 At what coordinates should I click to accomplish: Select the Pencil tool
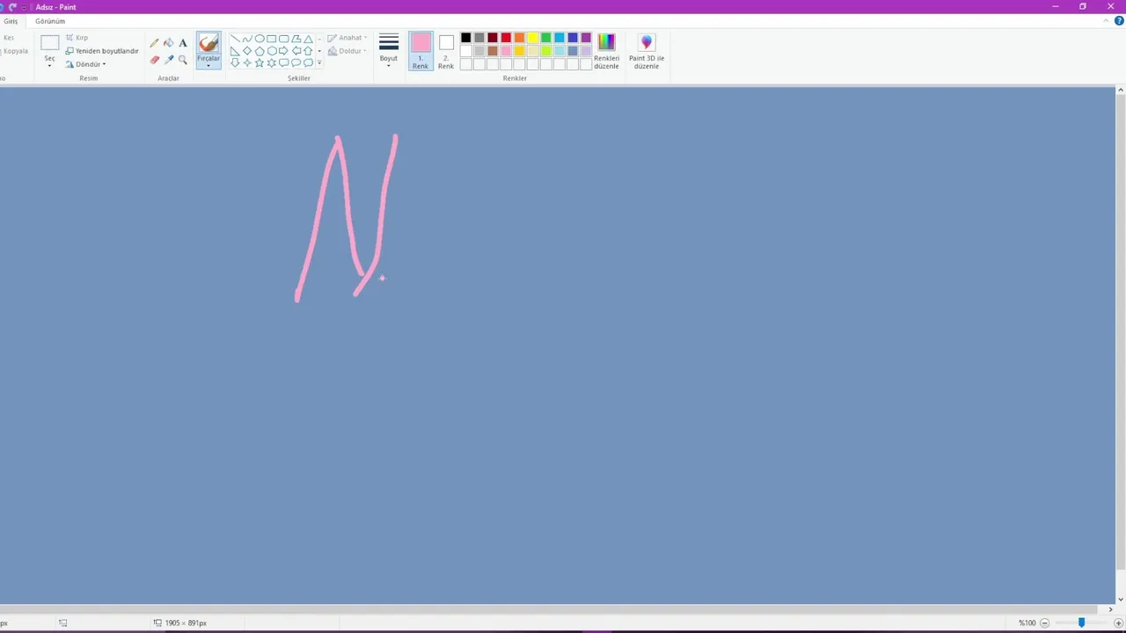[154, 43]
